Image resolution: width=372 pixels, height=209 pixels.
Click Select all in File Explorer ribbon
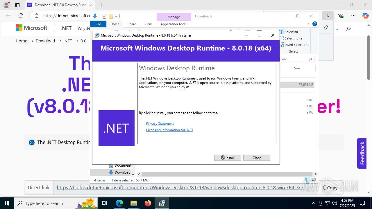pyautogui.click(x=289, y=32)
